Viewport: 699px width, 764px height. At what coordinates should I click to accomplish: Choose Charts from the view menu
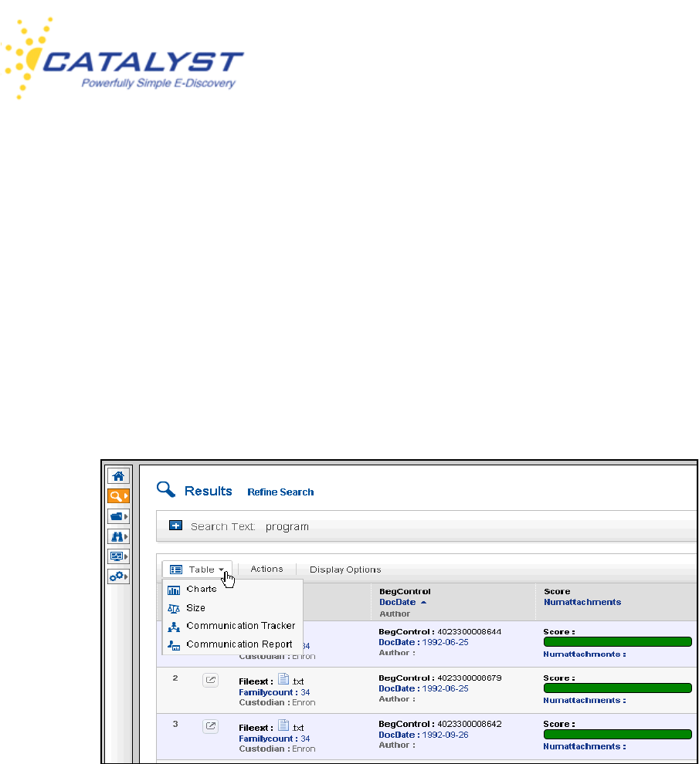[x=201, y=589]
